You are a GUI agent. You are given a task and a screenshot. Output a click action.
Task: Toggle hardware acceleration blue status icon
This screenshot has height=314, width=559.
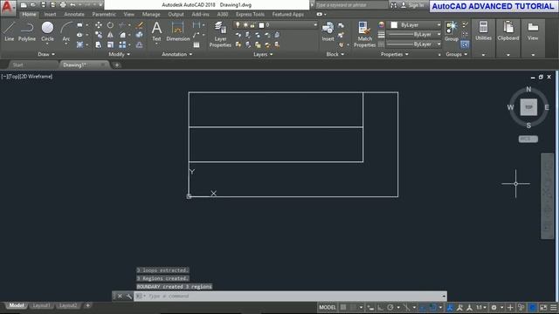(532, 307)
